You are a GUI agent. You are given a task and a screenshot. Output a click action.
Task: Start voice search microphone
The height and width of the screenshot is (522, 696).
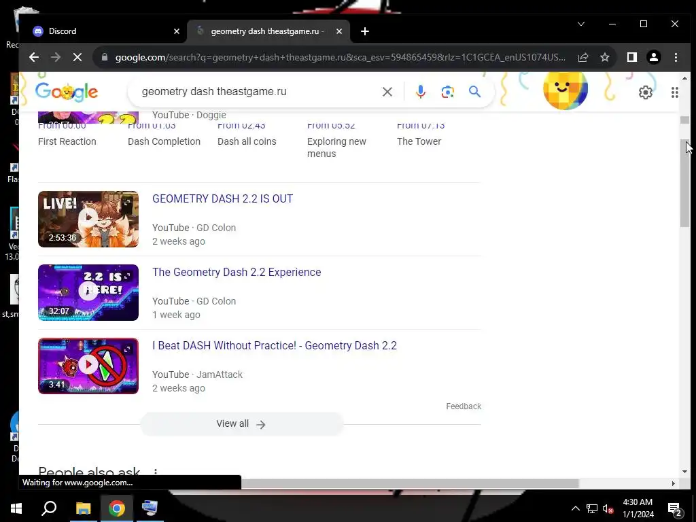tap(420, 92)
